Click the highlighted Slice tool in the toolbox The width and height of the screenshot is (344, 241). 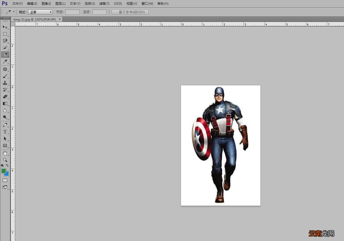5,55
